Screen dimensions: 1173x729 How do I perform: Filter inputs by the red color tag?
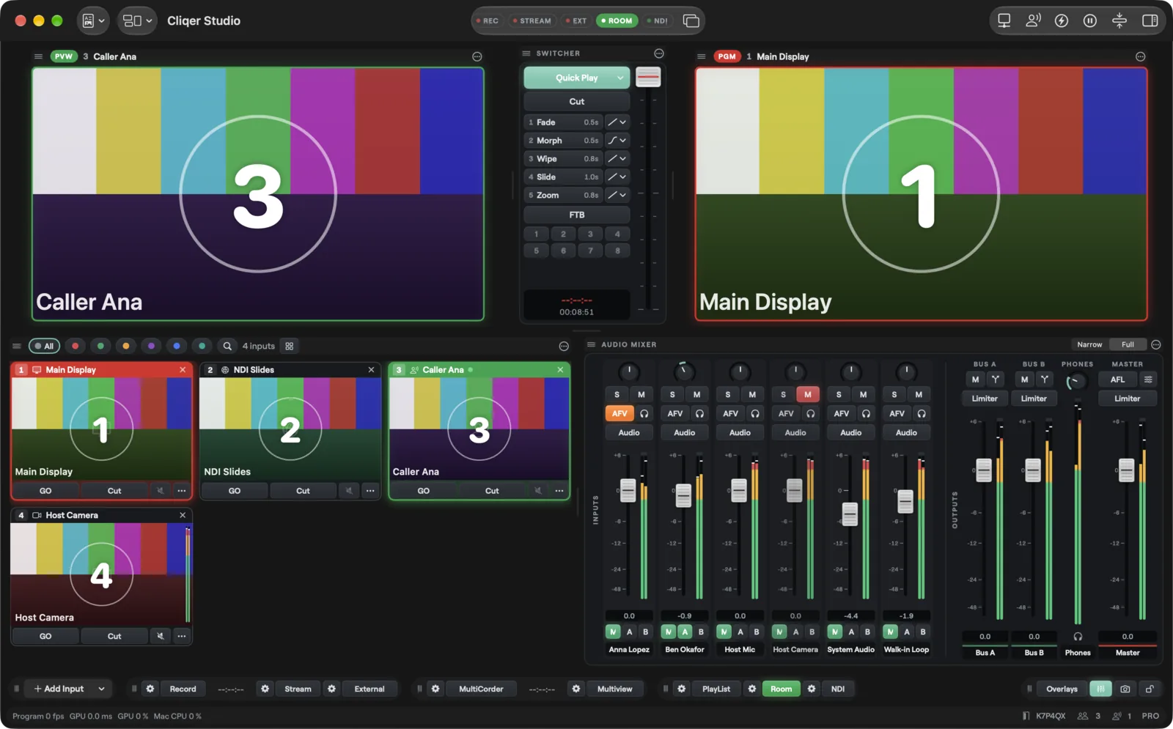click(x=75, y=346)
